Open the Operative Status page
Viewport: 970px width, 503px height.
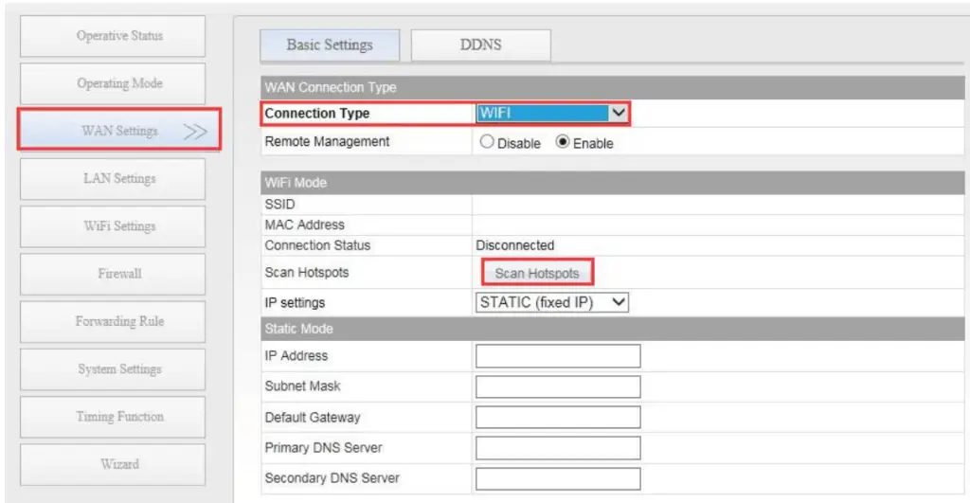click(x=119, y=36)
